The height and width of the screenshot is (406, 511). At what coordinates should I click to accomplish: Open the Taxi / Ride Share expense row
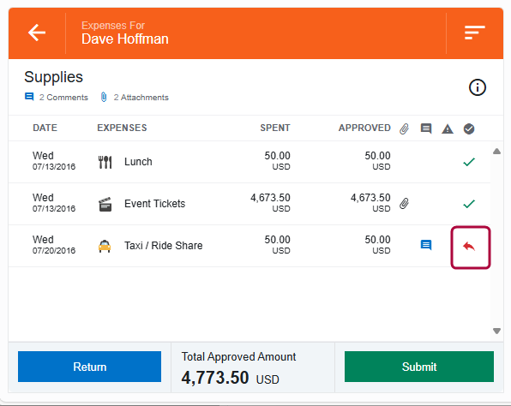click(x=249, y=246)
